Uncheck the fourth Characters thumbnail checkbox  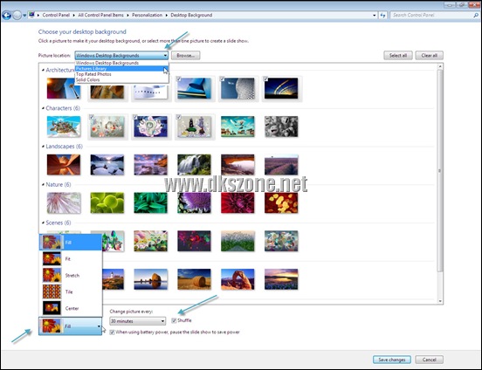[179, 117]
